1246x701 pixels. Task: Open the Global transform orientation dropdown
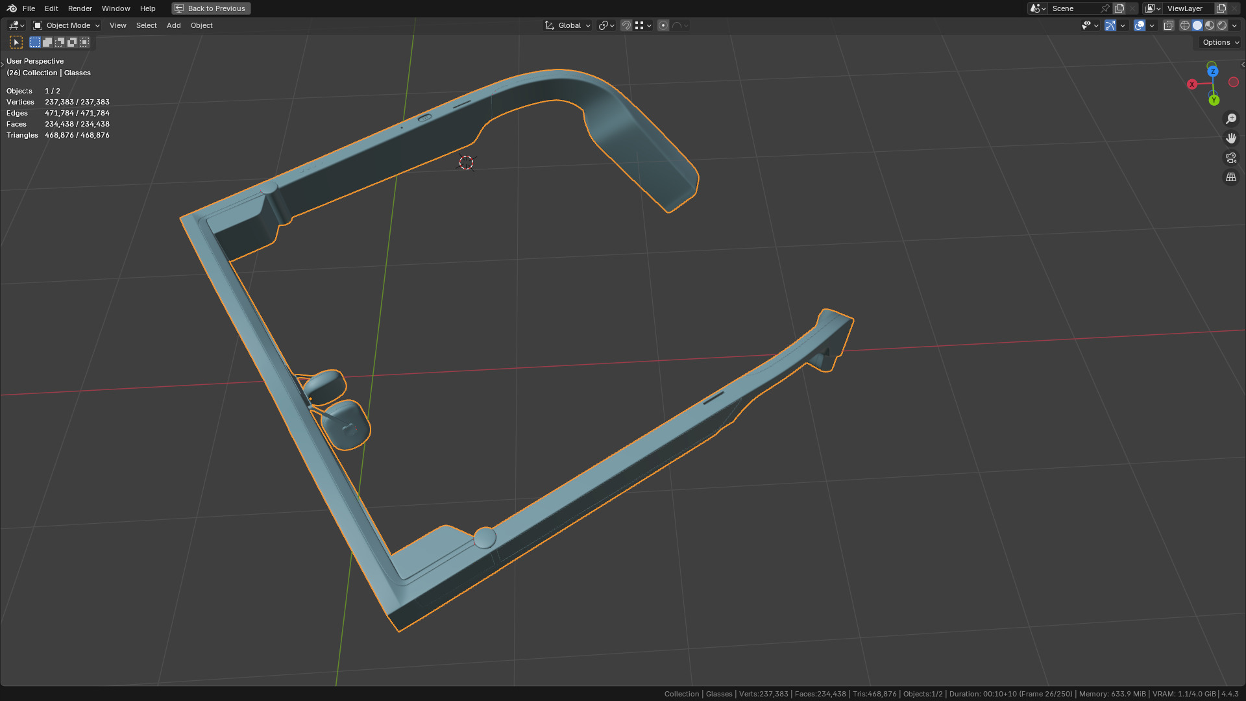click(568, 25)
